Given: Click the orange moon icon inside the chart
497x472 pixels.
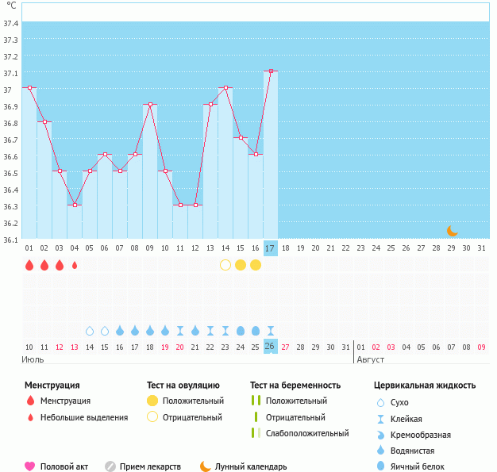Looking at the screenshot, I should tap(452, 231).
